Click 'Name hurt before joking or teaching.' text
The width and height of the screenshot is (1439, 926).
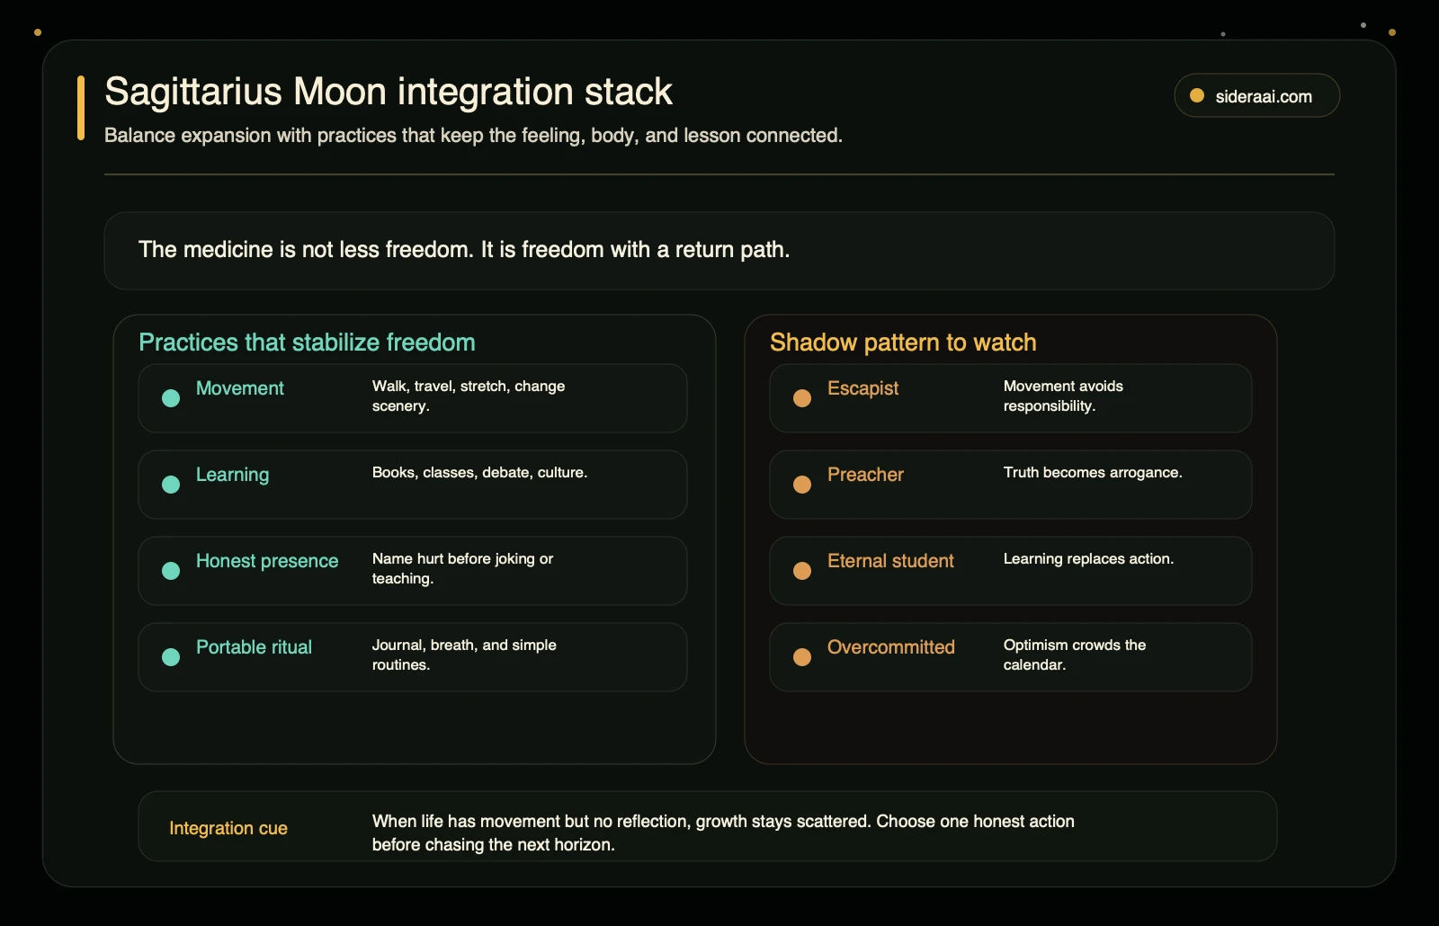click(463, 568)
